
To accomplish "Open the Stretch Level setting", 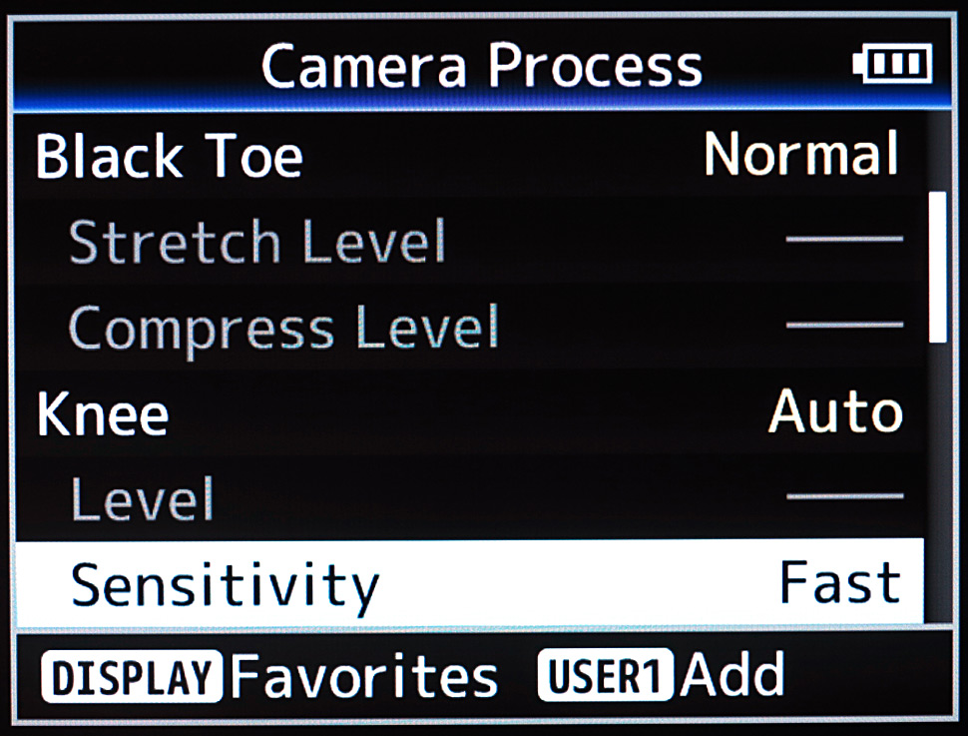I will (256, 241).
